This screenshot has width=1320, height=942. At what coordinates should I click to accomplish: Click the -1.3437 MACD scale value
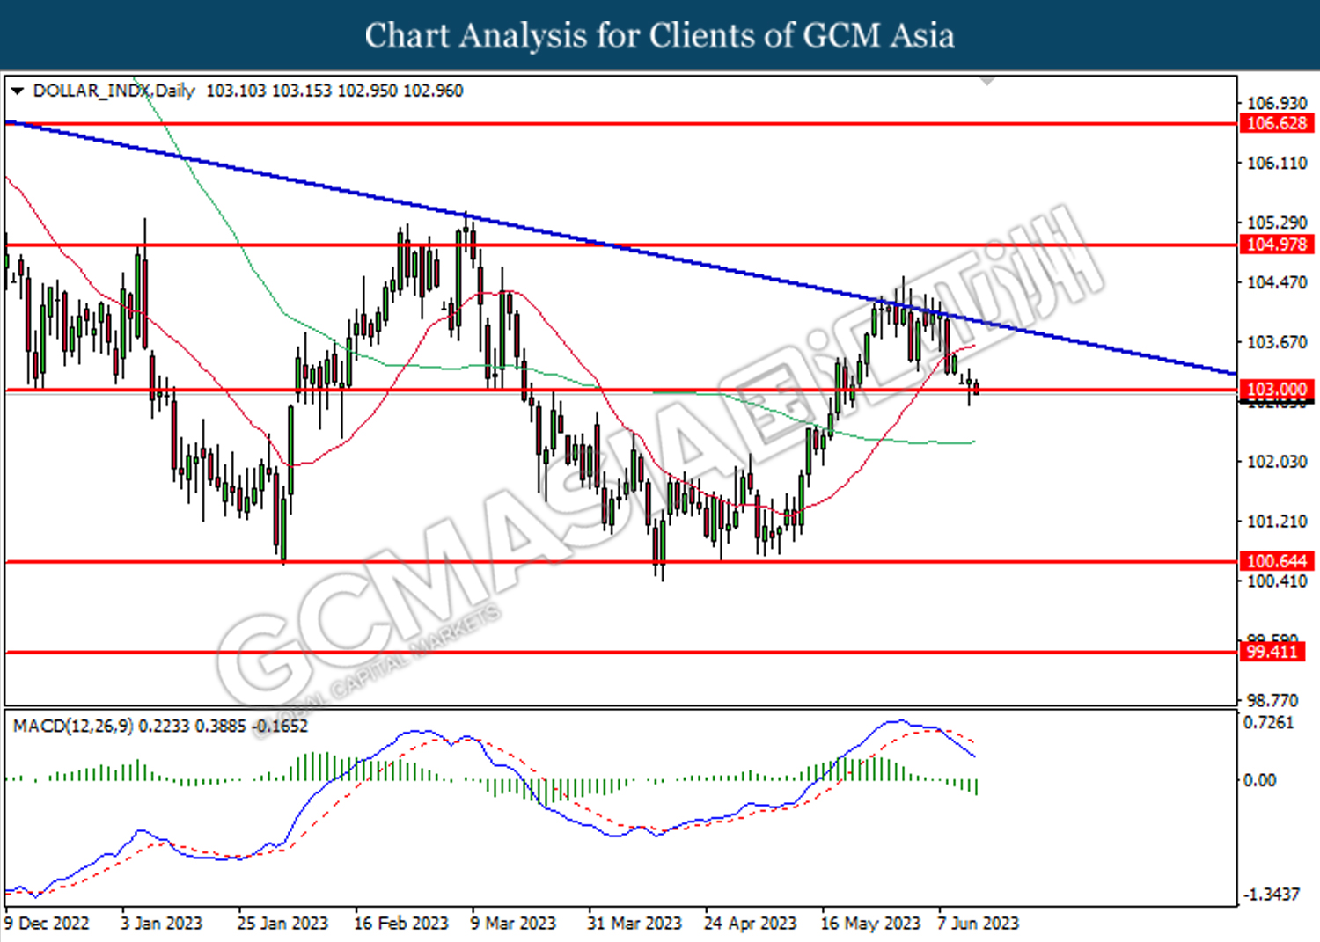coord(1271,895)
